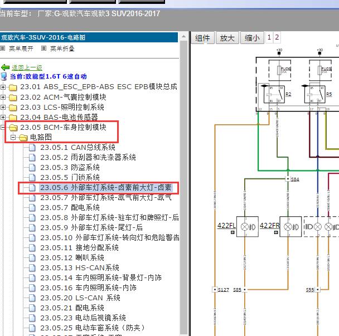The width and height of the screenshot is (339, 336).
Task: Click the 电路图 subfolder icon
Action: [23, 138]
